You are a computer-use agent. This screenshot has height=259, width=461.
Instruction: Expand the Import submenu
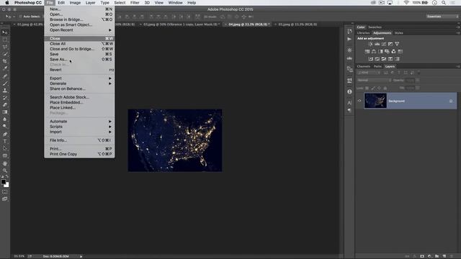79,132
